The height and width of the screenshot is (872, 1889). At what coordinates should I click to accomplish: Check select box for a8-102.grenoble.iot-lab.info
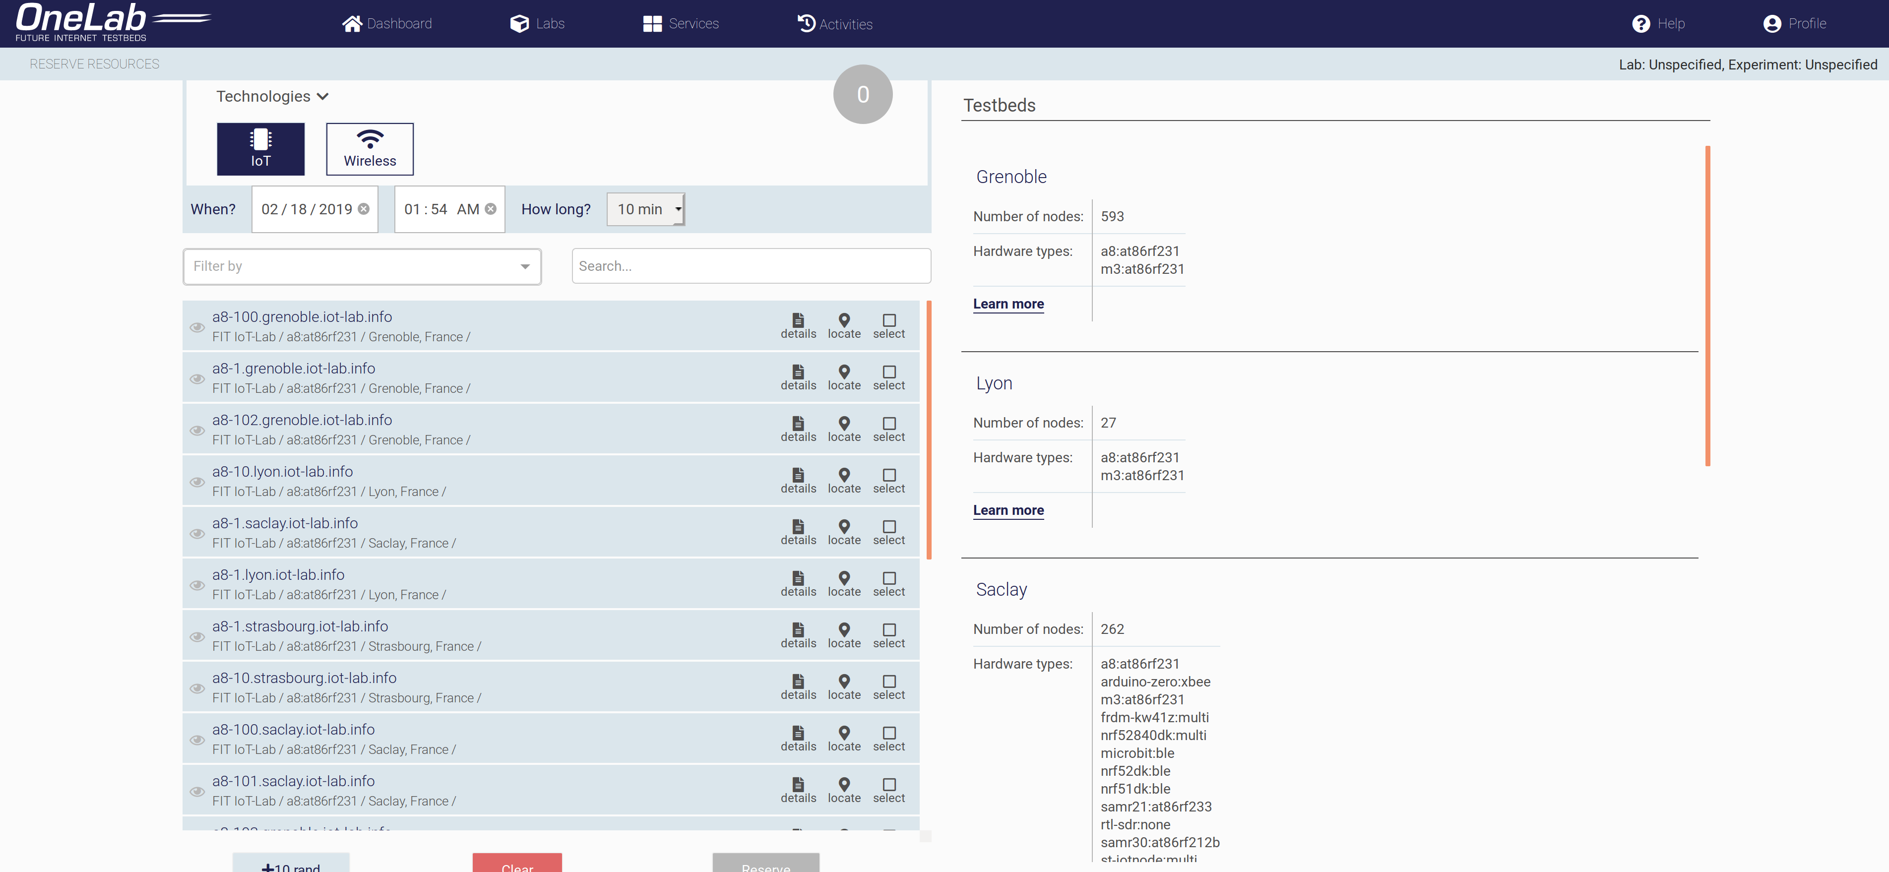tap(889, 424)
